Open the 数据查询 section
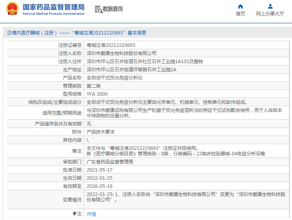This screenshot has height=220, width=292. [113, 9]
